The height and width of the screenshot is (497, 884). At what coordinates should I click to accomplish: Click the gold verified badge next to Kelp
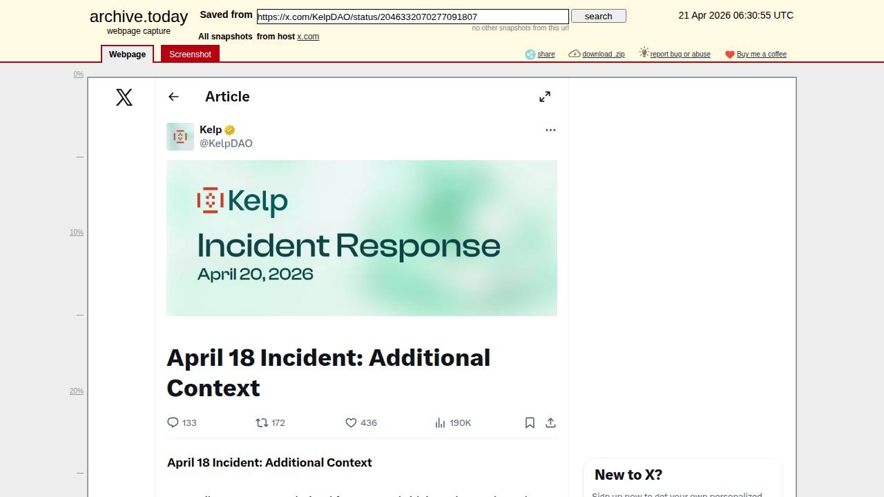pyautogui.click(x=230, y=130)
